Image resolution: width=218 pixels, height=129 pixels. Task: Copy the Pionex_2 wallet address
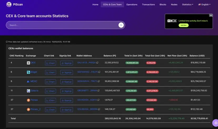pos(99,109)
